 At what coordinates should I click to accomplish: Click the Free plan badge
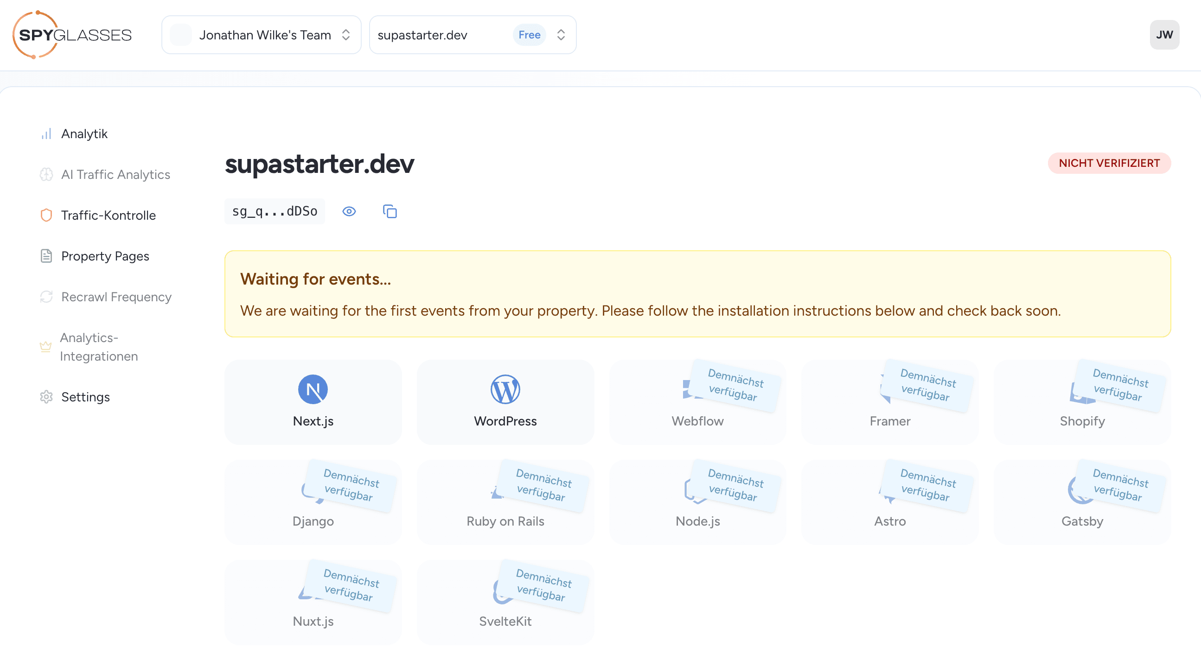(x=529, y=35)
